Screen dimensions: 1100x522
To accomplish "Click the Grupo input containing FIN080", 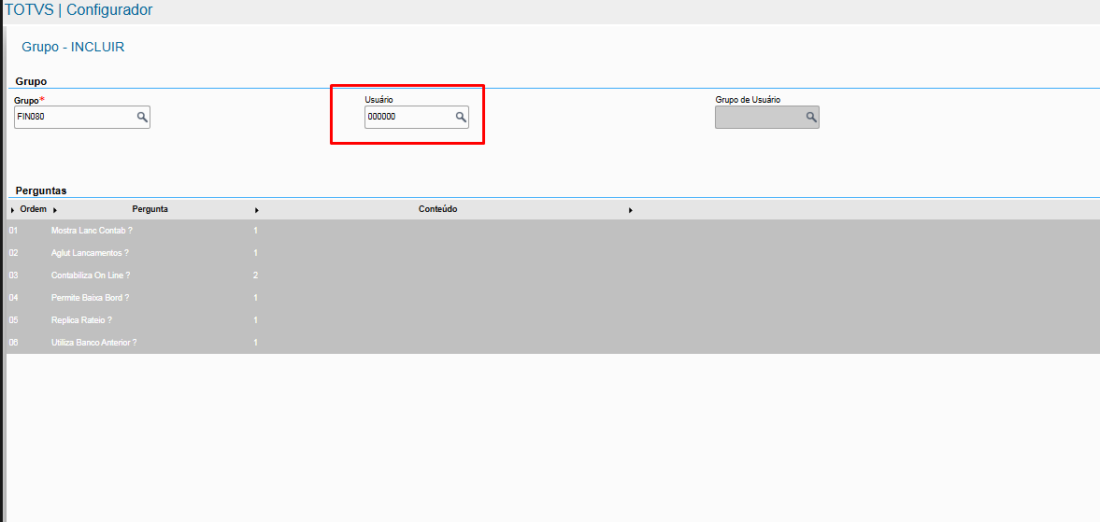I will (82, 117).
